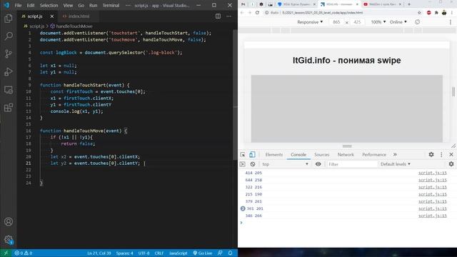This screenshot has height=257, width=457.
Task: Open console settings gear
Action: (x=451, y=164)
